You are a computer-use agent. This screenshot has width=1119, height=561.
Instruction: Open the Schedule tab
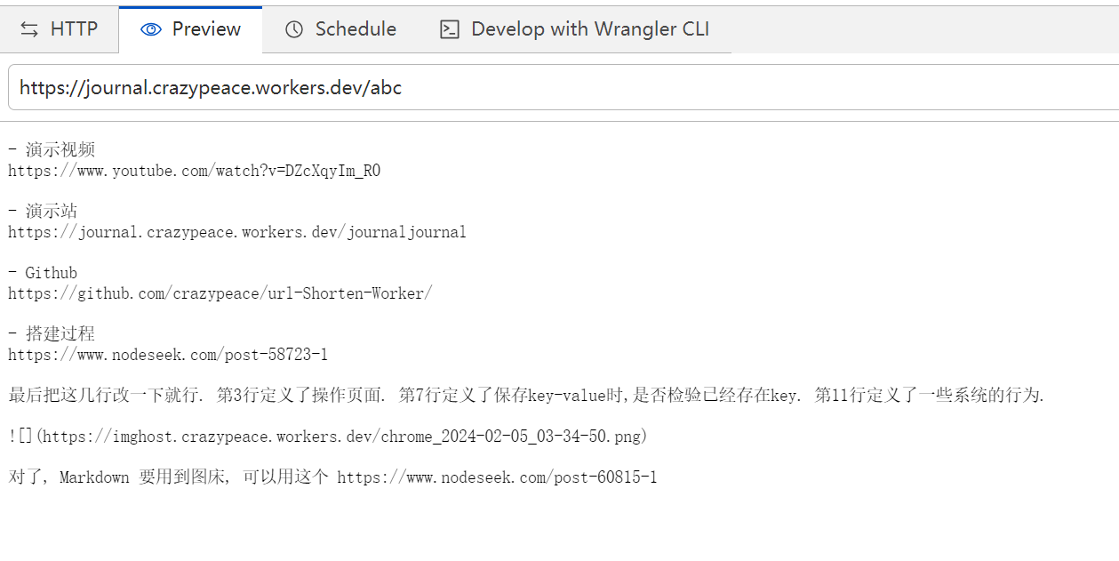(356, 29)
